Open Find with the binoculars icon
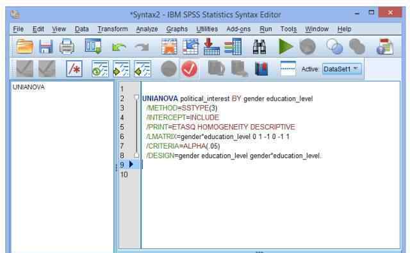Image resolution: width=410 pixels, height=253 pixels. [259, 47]
